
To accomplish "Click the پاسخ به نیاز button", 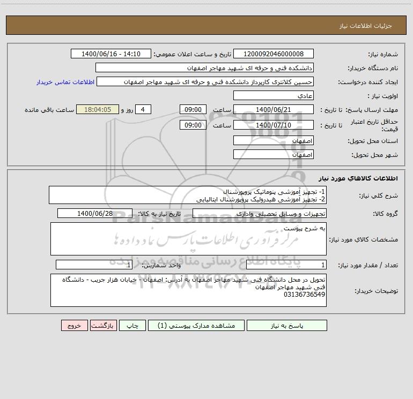I will click(x=287, y=325).
